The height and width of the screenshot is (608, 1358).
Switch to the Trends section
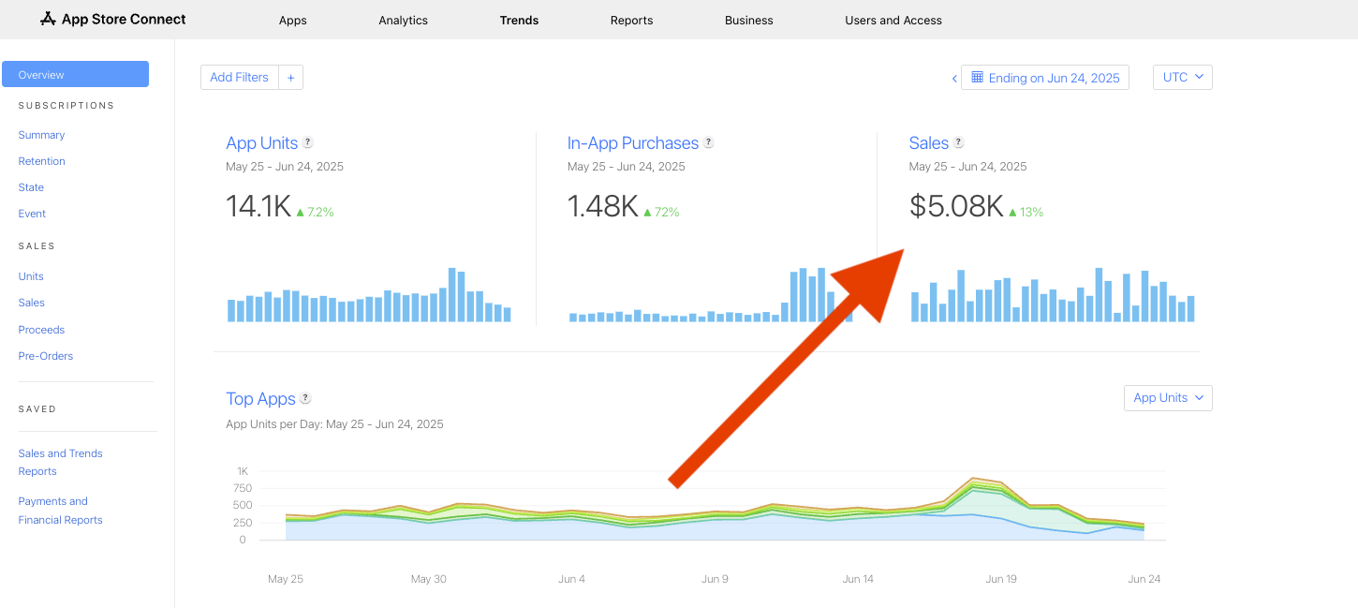pyautogui.click(x=519, y=20)
